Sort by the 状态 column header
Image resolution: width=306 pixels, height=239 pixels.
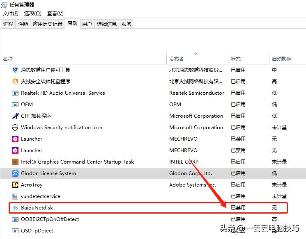tap(248, 59)
